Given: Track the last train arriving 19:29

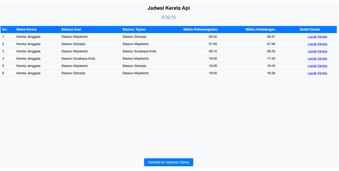Looking at the screenshot, I should point(317,73).
